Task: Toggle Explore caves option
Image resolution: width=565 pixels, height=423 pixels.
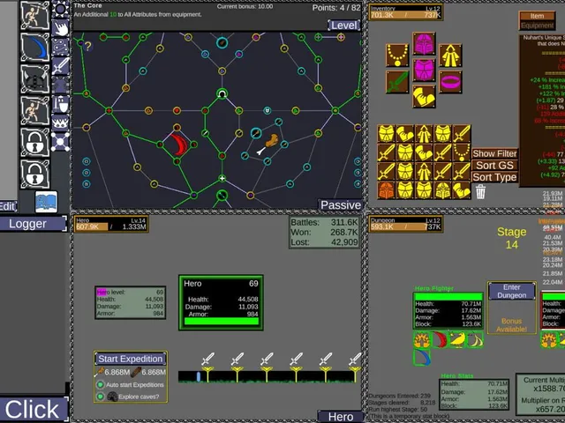Action: 101,397
